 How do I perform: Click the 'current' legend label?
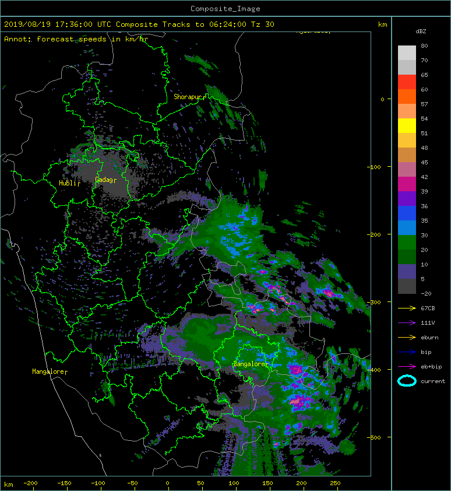point(433,381)
